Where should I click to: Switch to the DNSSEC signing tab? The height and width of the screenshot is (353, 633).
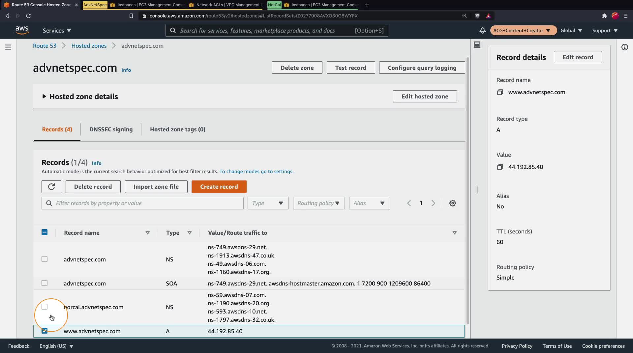point(111,129)
